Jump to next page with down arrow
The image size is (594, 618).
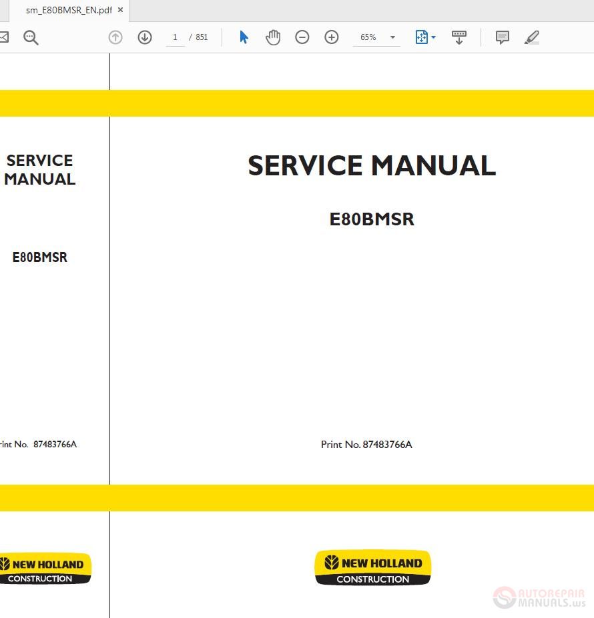pos(144,37)
